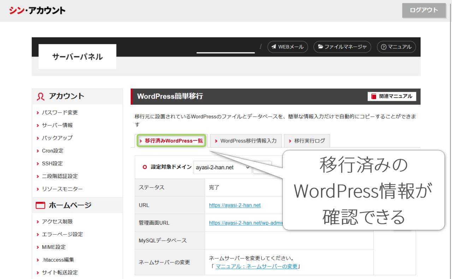
Task: Open パスワード変更 in the sidebar
Action: coord(60,113)
